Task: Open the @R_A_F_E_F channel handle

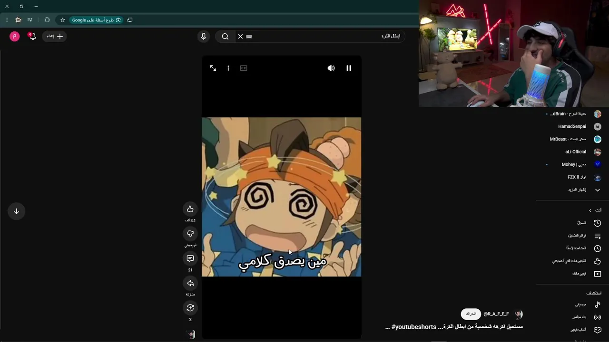Action: [496, 314]
